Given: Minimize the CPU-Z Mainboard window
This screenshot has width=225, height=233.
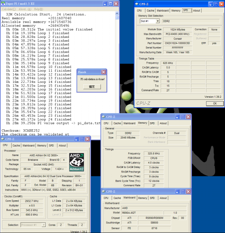Looking at the screenshot, I should pyautogui.click(x=177, y=192).
